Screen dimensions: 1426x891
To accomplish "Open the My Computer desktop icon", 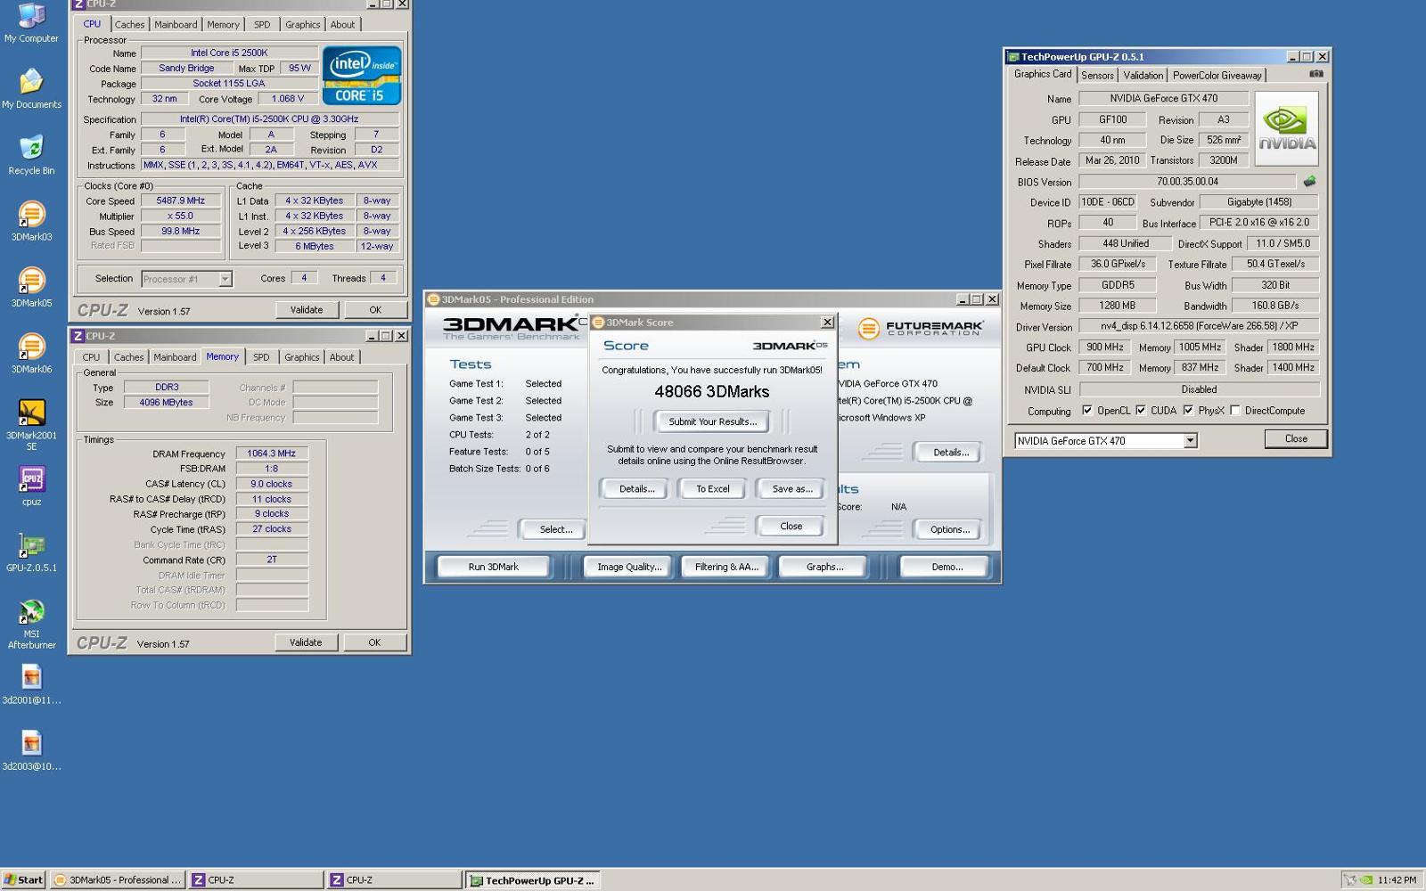I will [31, 23].
